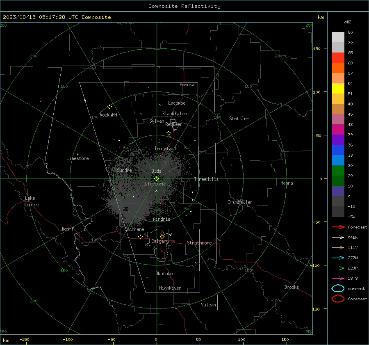Click the yellow radar site marker at Olds
Image resolution: width=369 pixels, height=345 pixels.
156,179
